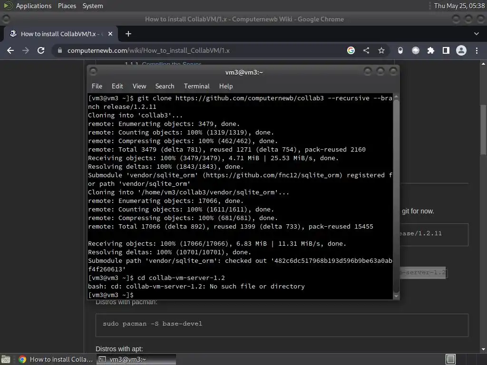Click the mouse-shaped extension icon

[x=400, y=50]
